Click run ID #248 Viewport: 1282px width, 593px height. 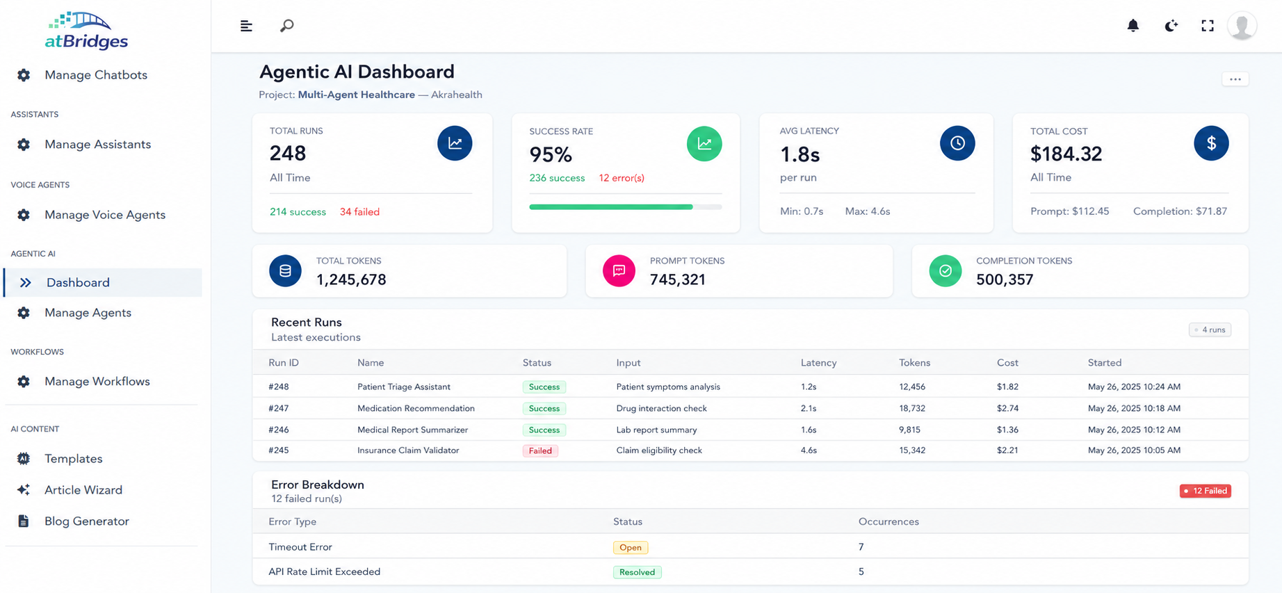[x=279, y=387]
